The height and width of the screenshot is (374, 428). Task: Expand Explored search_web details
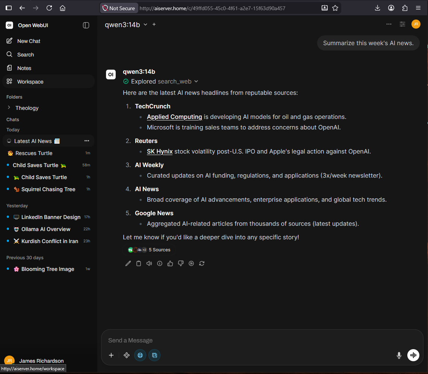(x=161, y=82)
